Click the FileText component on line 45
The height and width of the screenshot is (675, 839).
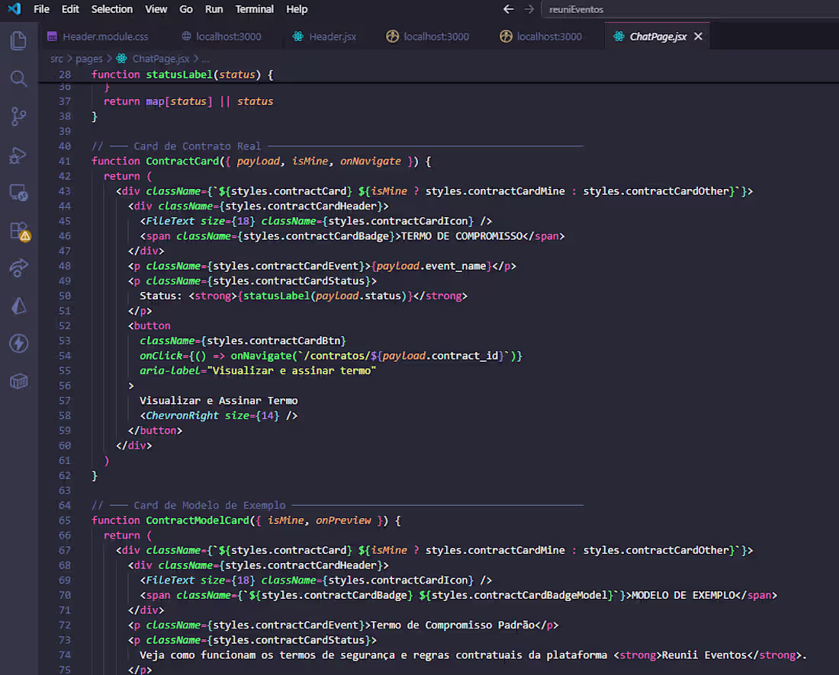tap(170, 221)
